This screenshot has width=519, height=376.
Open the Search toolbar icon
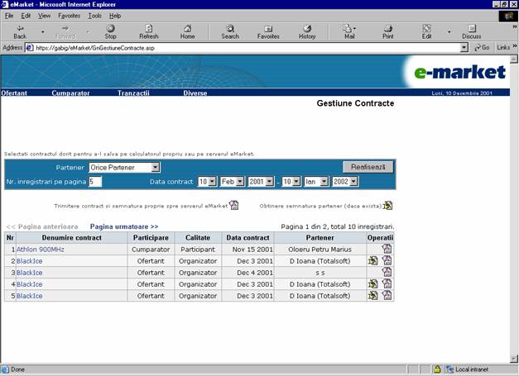pos(230,31)
